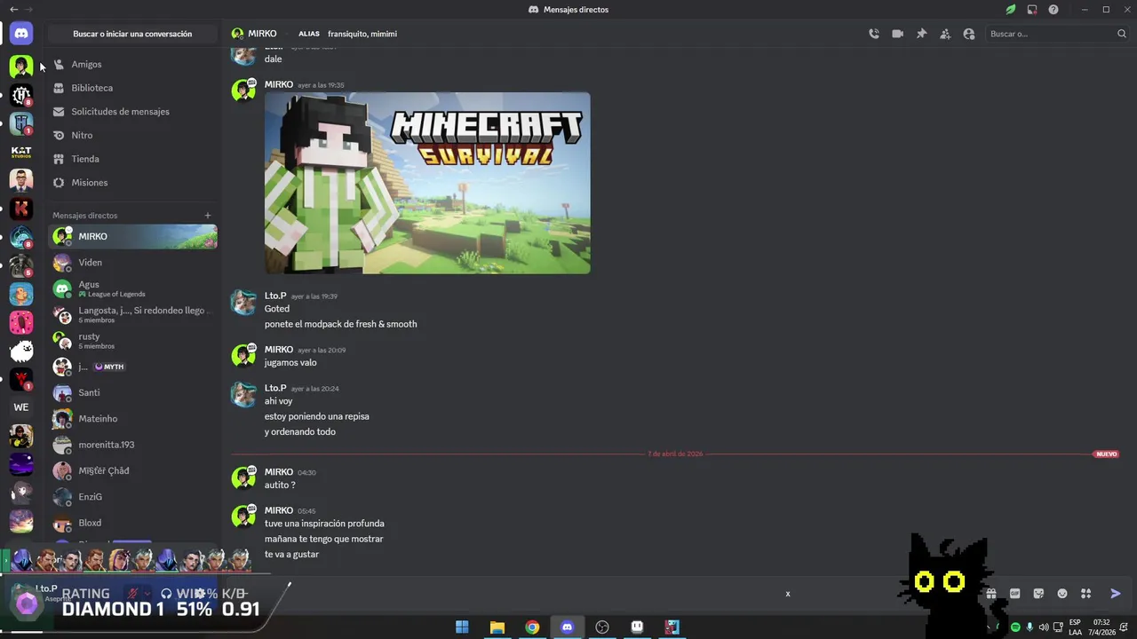Open user settings gear
This screenshot has height=639, width=1137.
point(201,593)
